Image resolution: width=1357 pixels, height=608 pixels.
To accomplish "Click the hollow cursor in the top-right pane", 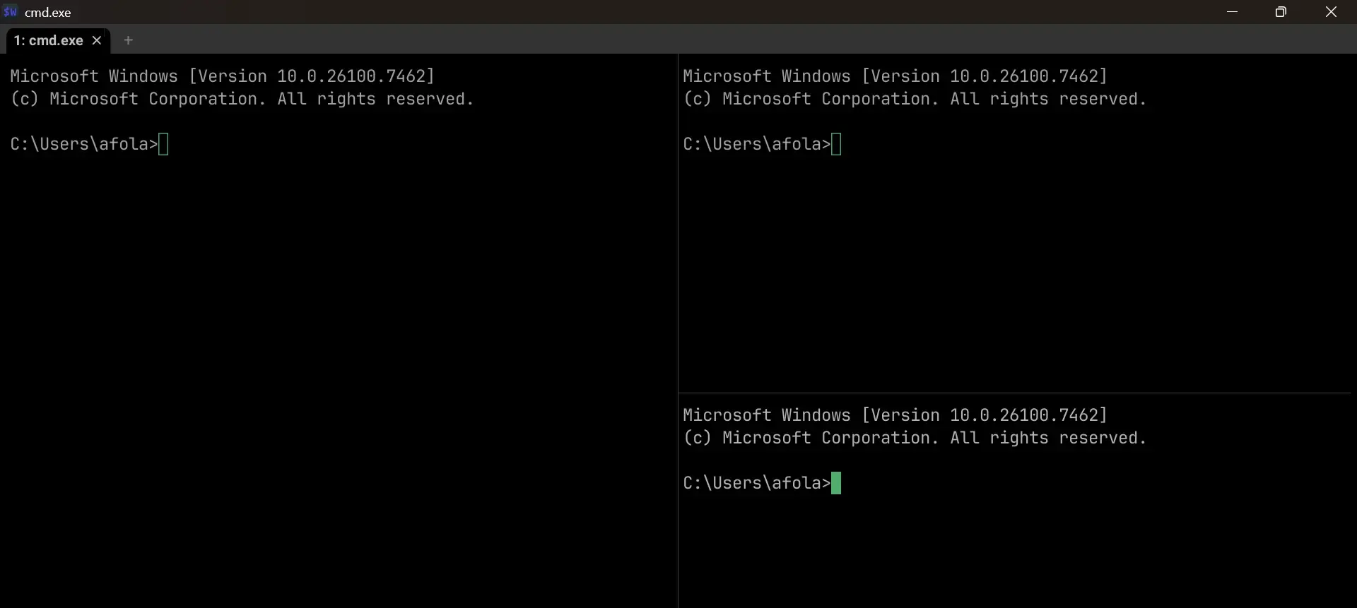I will pos(836,144).
